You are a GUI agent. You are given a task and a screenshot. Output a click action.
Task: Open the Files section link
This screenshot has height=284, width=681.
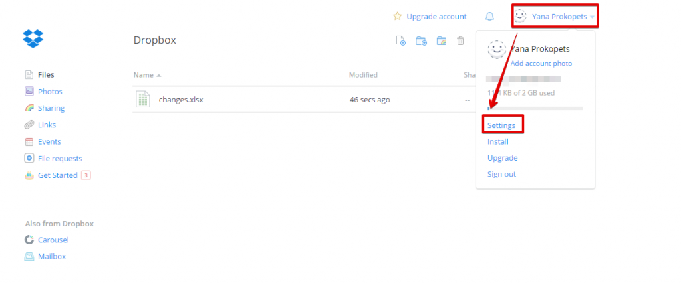pyautogui.click(x=46, y=74)
